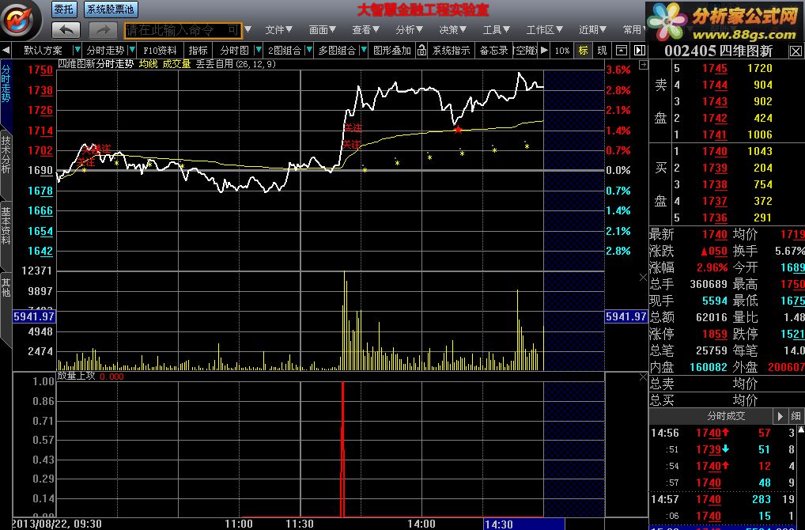Open the 文件 menu

tap(279, 30)
